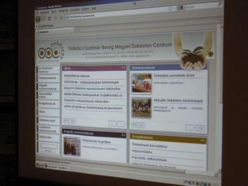Go back with the green Back arrow
248x186 pixels.
pyautogui.click(x=38, y=19)
